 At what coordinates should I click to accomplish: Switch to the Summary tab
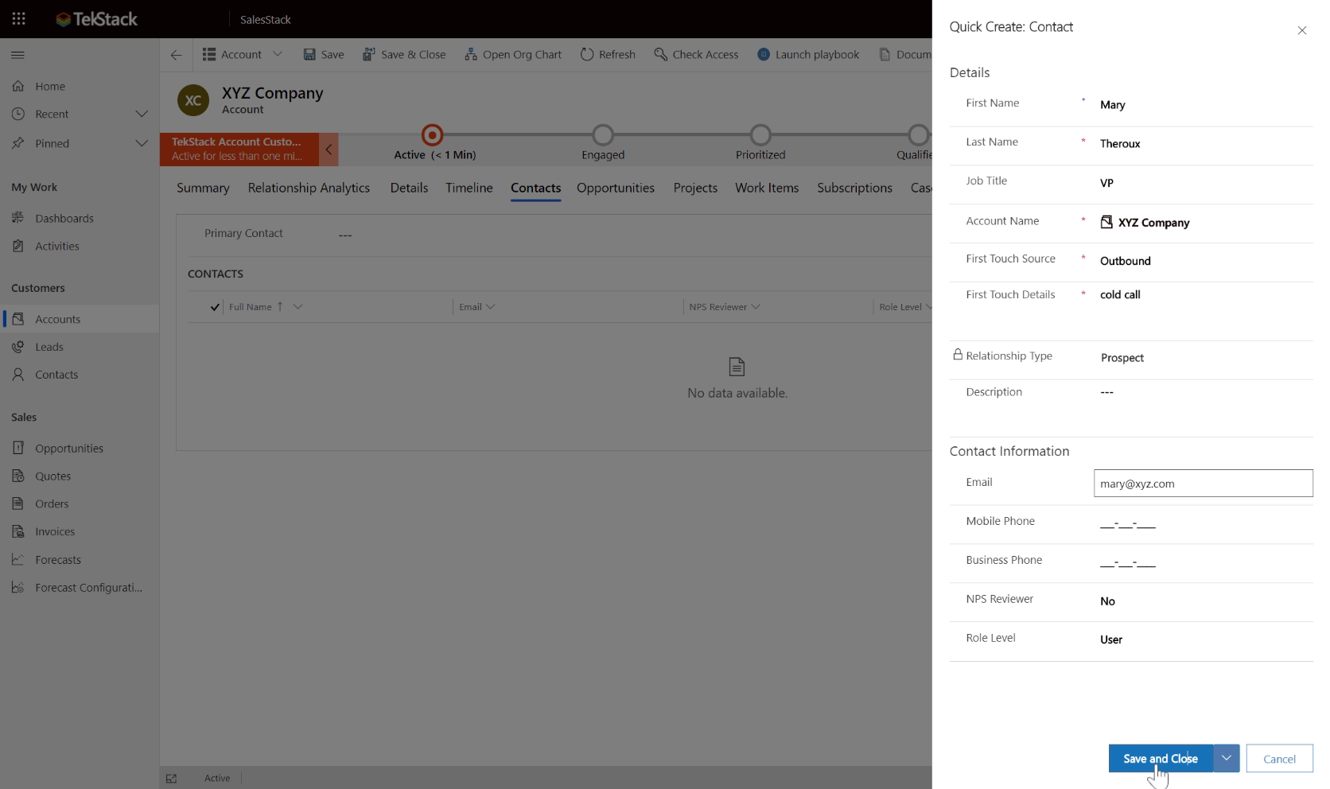pyautogui.click(x=203, y=188)
